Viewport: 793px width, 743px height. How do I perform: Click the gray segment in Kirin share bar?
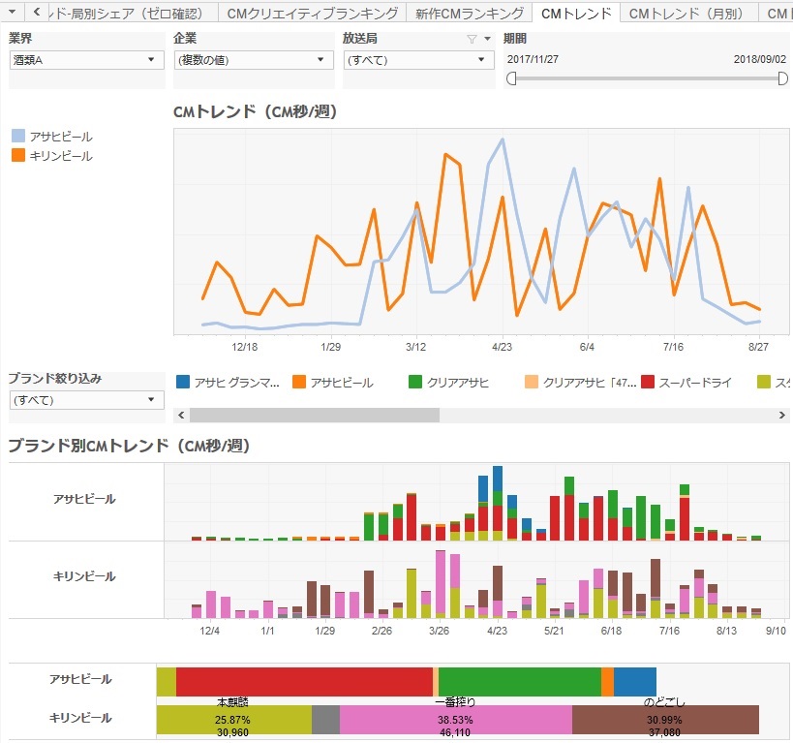(325, 719)
